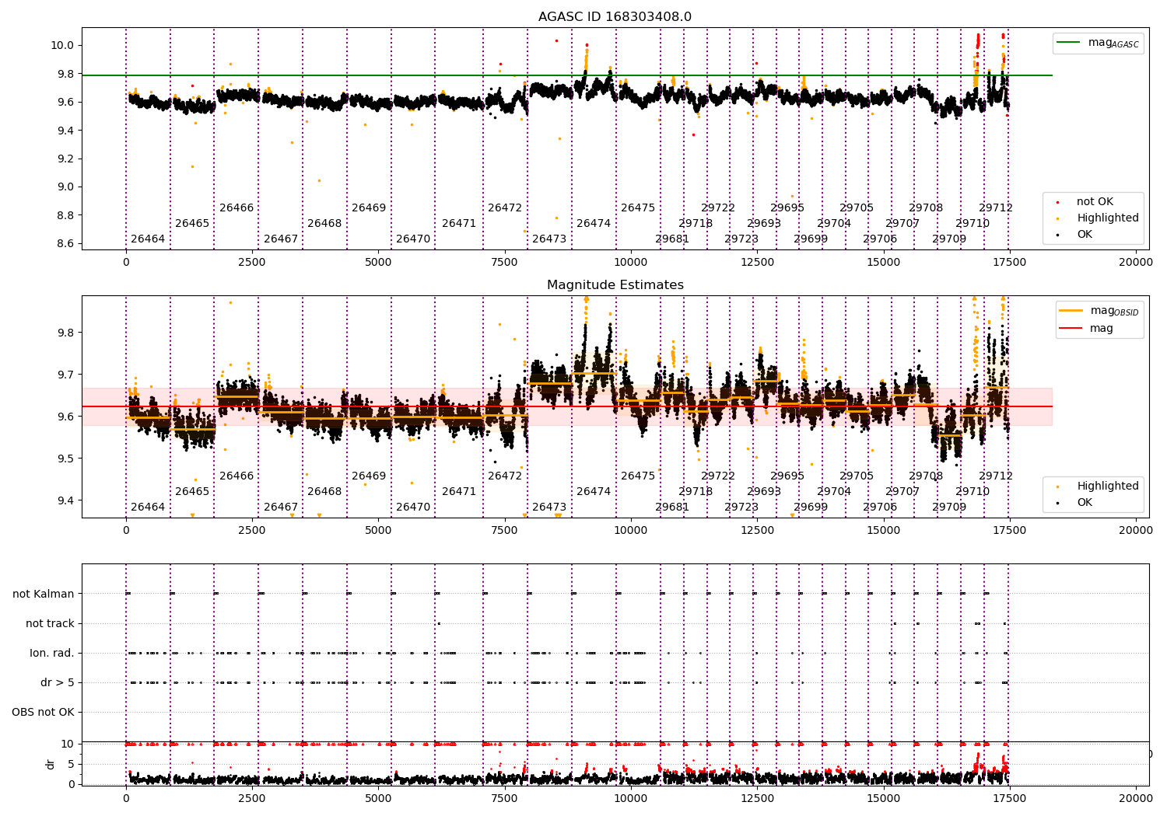
Task: Click obsid label 26475 in the top plot
Action: 638,207
